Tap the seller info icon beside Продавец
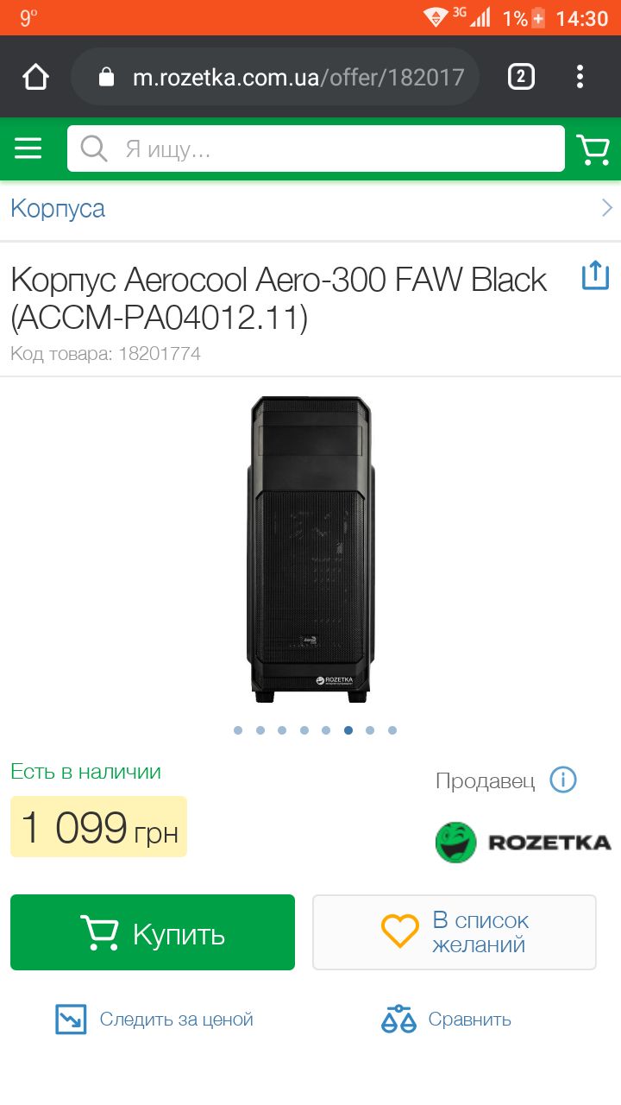 click(562, 780)
